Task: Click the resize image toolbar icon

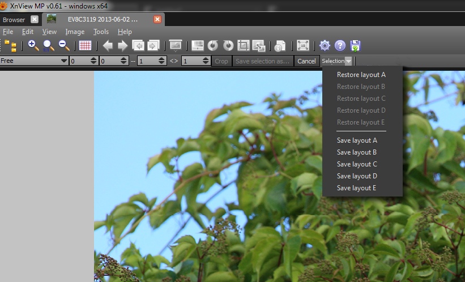Action: coord(259,46)
